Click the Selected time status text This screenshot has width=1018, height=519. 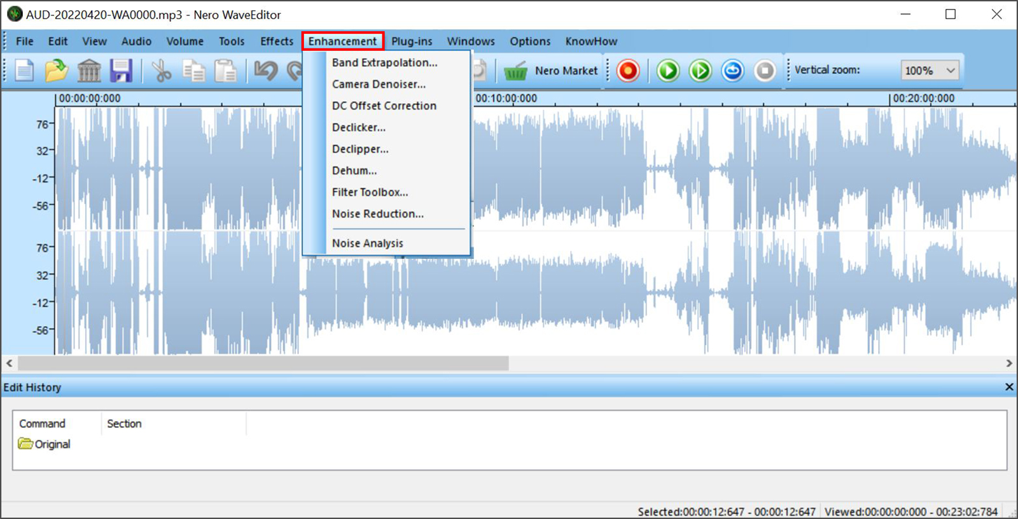[x=727, y=512]
